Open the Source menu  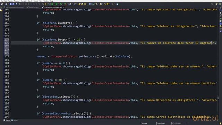(x=10, y=1)
